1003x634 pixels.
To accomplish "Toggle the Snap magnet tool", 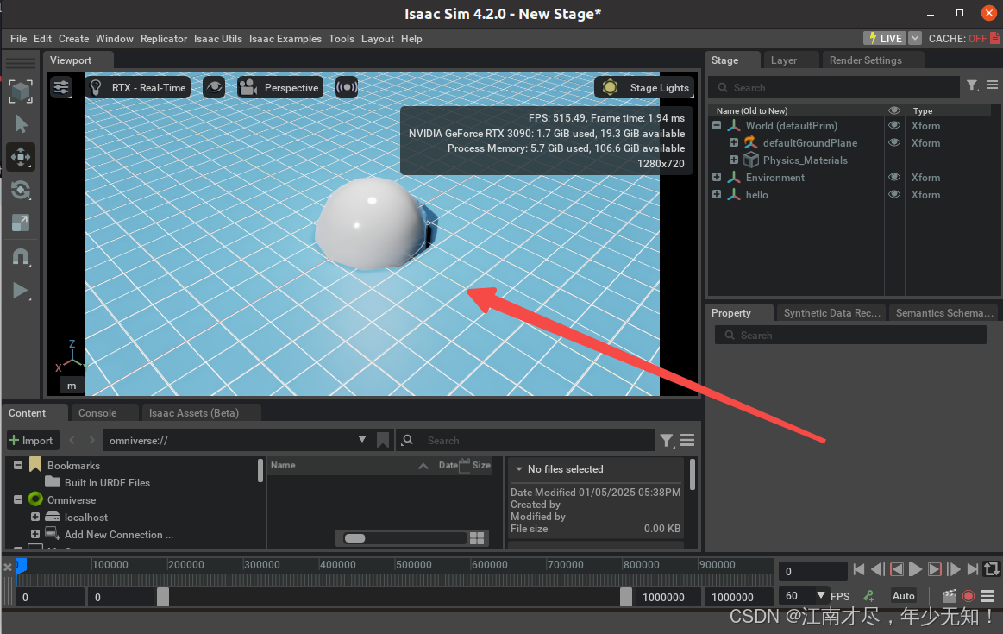I will (21, 257).
